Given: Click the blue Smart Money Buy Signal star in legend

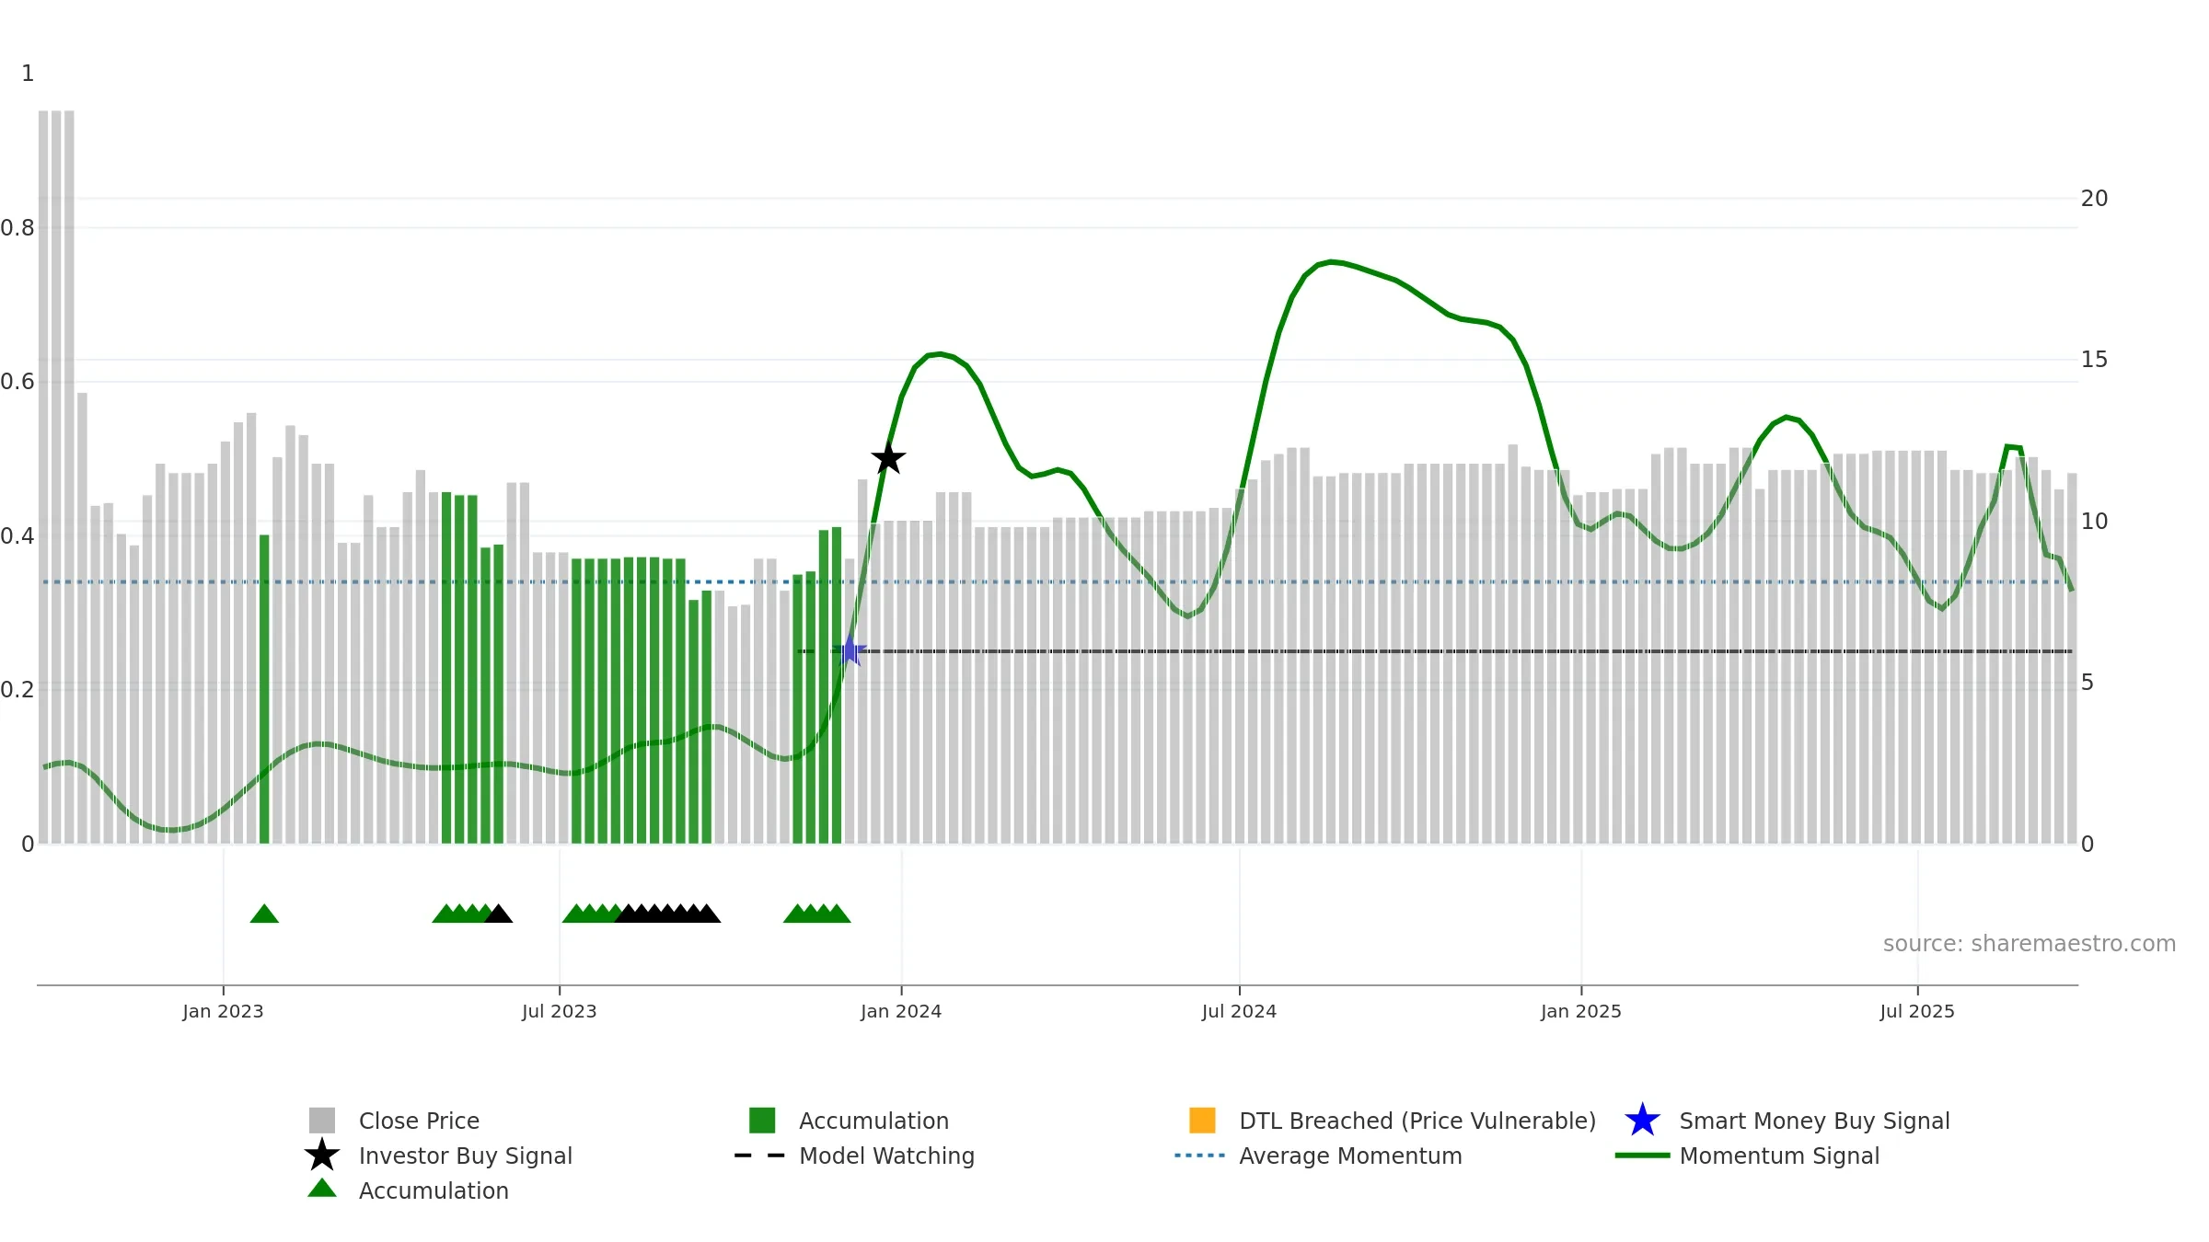Looking at the screenshot, I should click(x=1642, y=1121).
